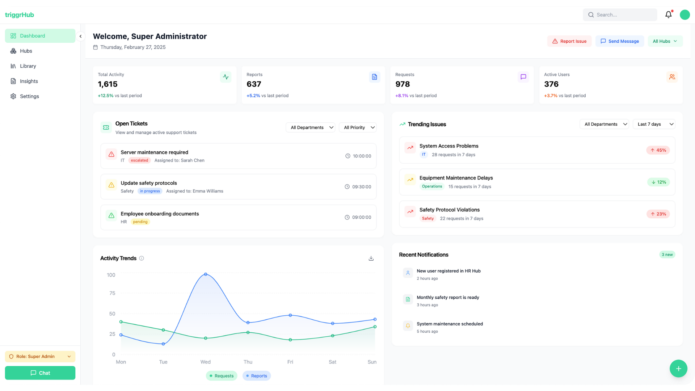Click the Activity Trends info icon
The image size is (695, 391).
[x=142, y=258]
